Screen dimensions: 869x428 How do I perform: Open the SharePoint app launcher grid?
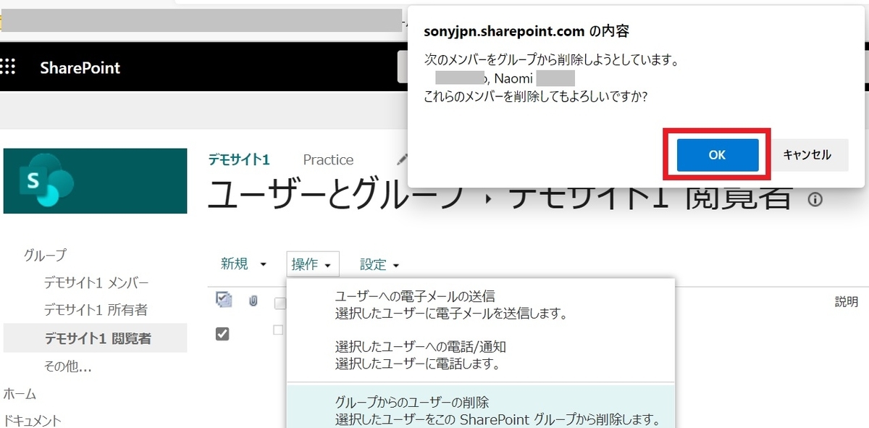(x=9, y=67)
